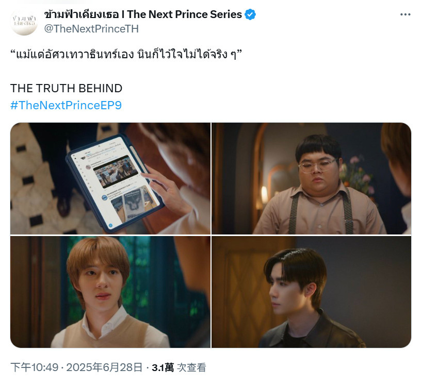Click the post timestamp 下午10:49

coord(35,367)
